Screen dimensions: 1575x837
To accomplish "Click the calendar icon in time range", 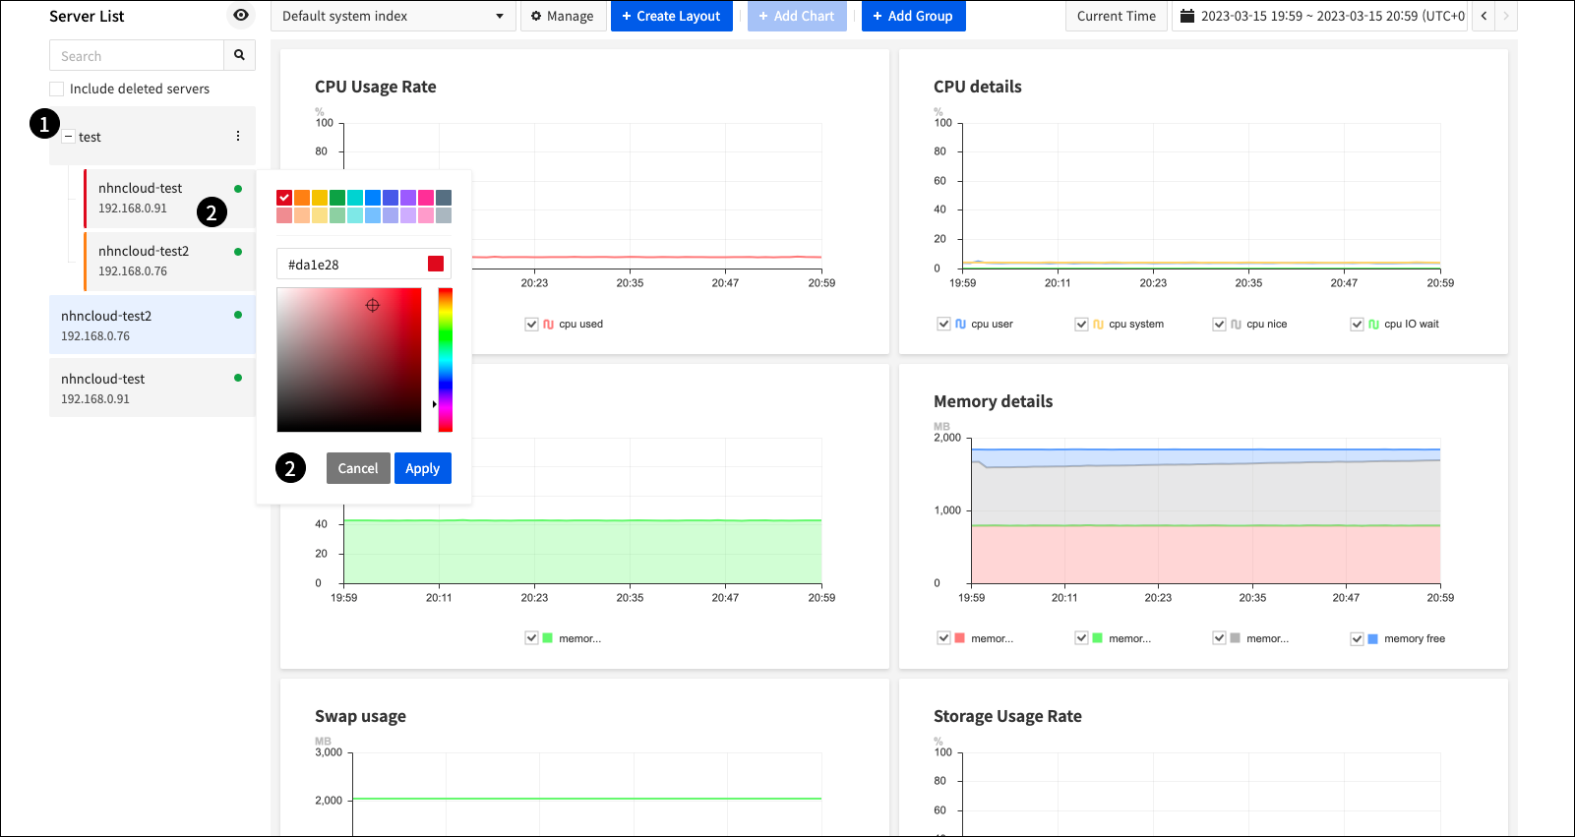I will point(1187,16).
